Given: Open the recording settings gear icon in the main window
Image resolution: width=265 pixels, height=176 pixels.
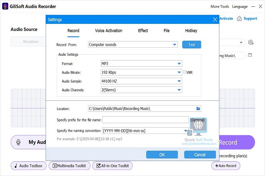Looking at the screenshot, I should (x=251, y=42).
